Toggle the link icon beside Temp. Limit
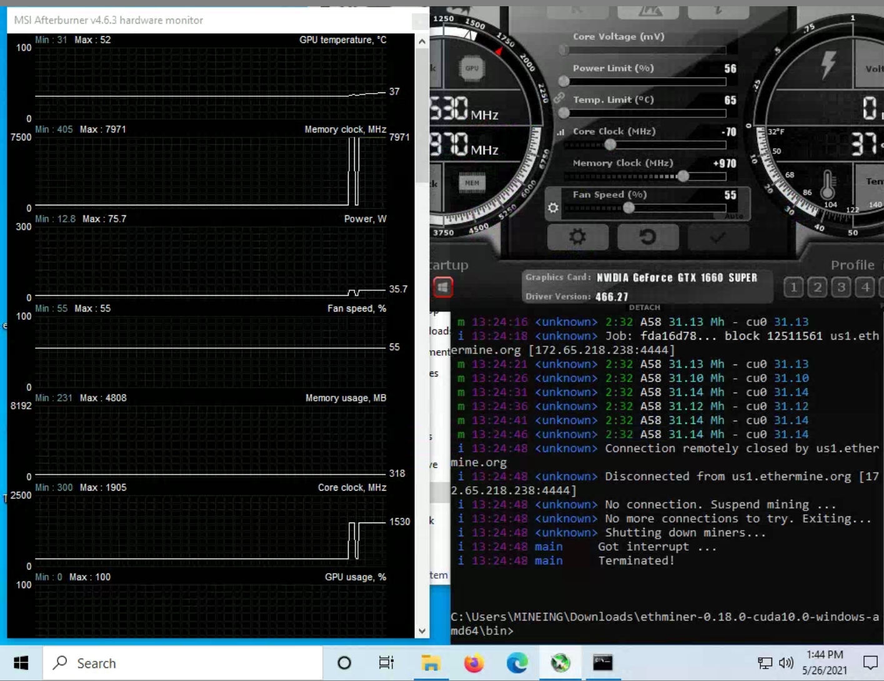This screenshot has height=681, width=884. pos(559,98)
